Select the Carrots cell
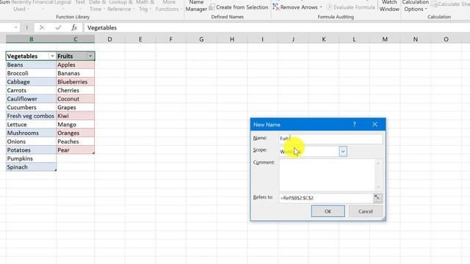Viewport: 470px width, 264px height. coord(31,90)
